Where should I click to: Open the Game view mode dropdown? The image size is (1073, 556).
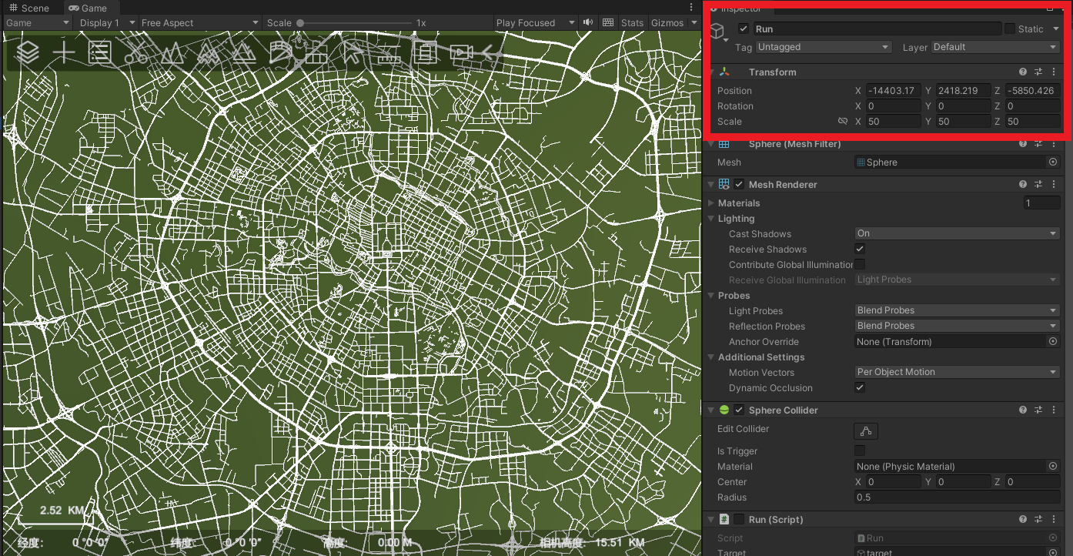(38, 22)
